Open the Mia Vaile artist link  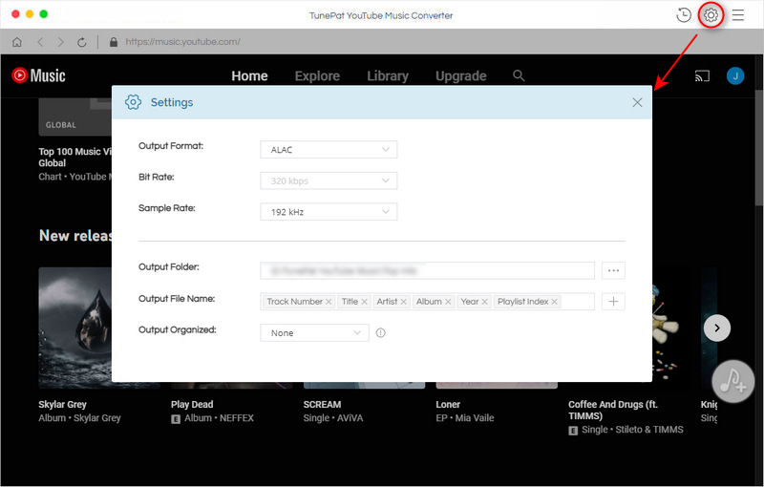click(475, 418)
